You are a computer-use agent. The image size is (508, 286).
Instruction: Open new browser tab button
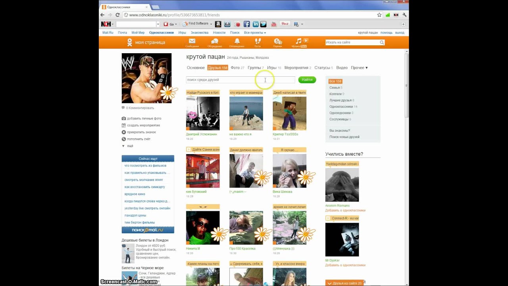click(x=156, y=7)
